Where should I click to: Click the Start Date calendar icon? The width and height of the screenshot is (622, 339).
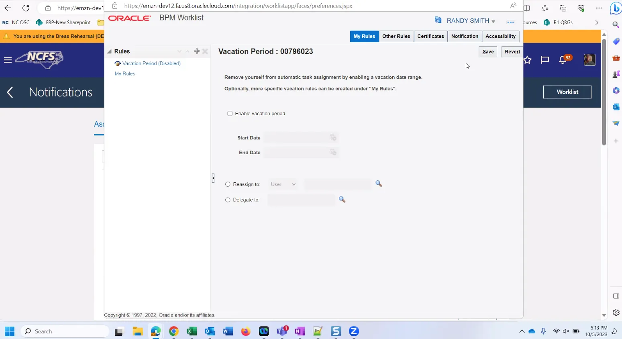tap(332, 138)
